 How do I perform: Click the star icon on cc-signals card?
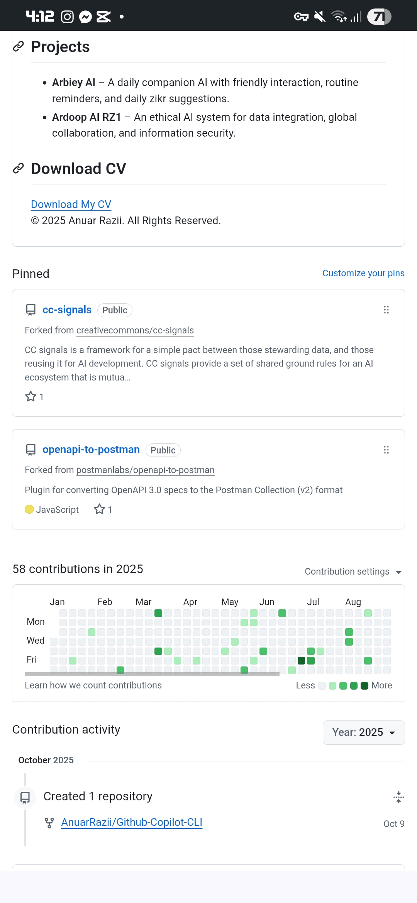[x=31, y=397]
